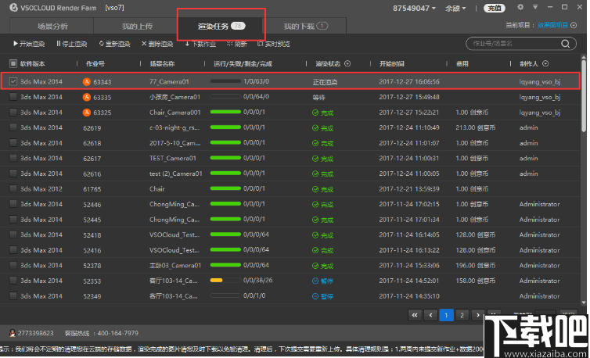Click the 正在渲染 status of job 63343
The width and height of the screenshot is (590, 358).
click(325, 82)
